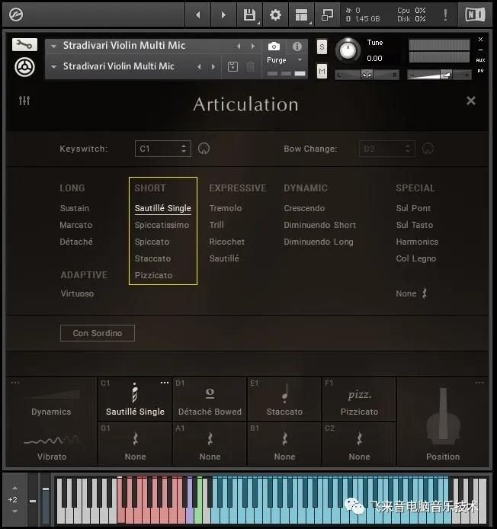Select the violin Position graphic
This screenshot has height=529, width=497.
443,418
